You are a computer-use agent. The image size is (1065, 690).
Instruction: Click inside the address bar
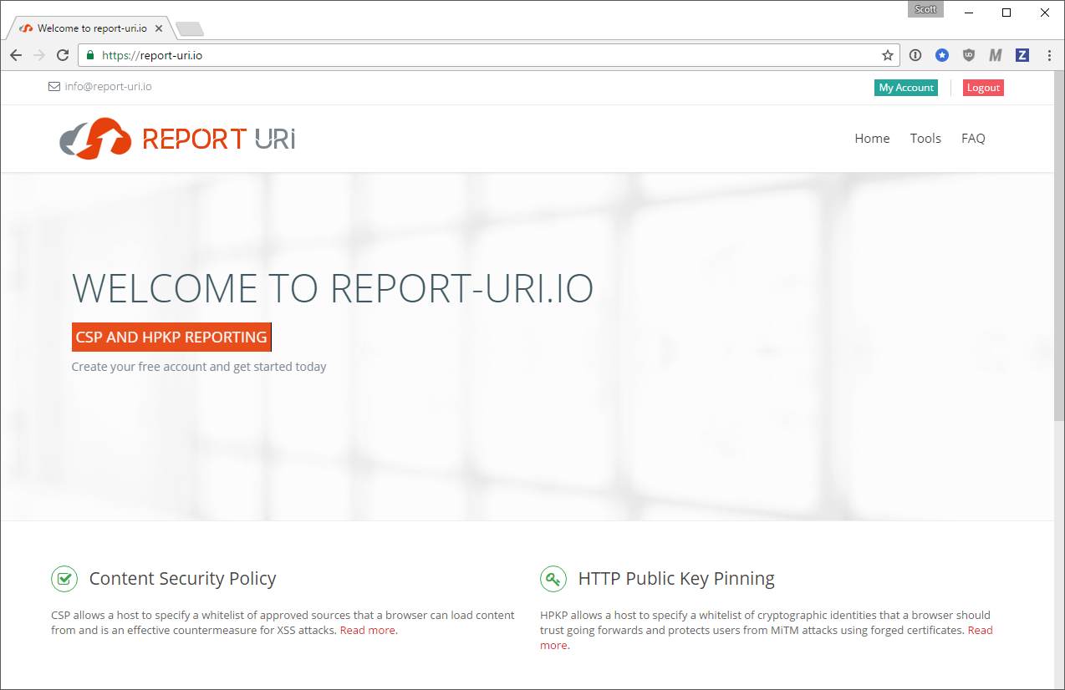click(334, 55)
